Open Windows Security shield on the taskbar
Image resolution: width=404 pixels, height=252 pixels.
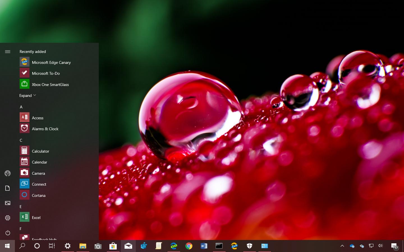(249, 246)
